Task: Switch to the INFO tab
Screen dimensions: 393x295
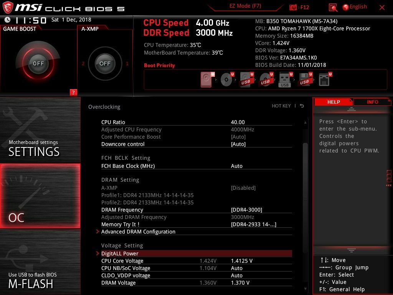Action: click(372, 102)
